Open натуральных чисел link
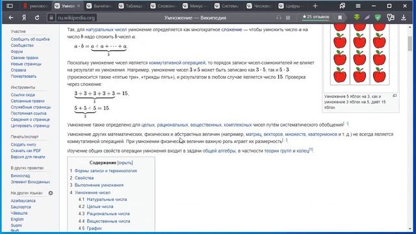The width and height of the screenshot is (416, 234). pyautogui.click(x=106, y=30)
